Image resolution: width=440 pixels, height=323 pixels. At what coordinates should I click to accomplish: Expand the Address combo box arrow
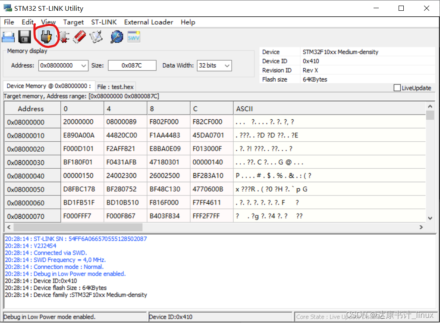tap(83, 65)
